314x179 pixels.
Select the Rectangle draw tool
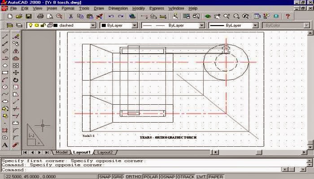(5, 72)
